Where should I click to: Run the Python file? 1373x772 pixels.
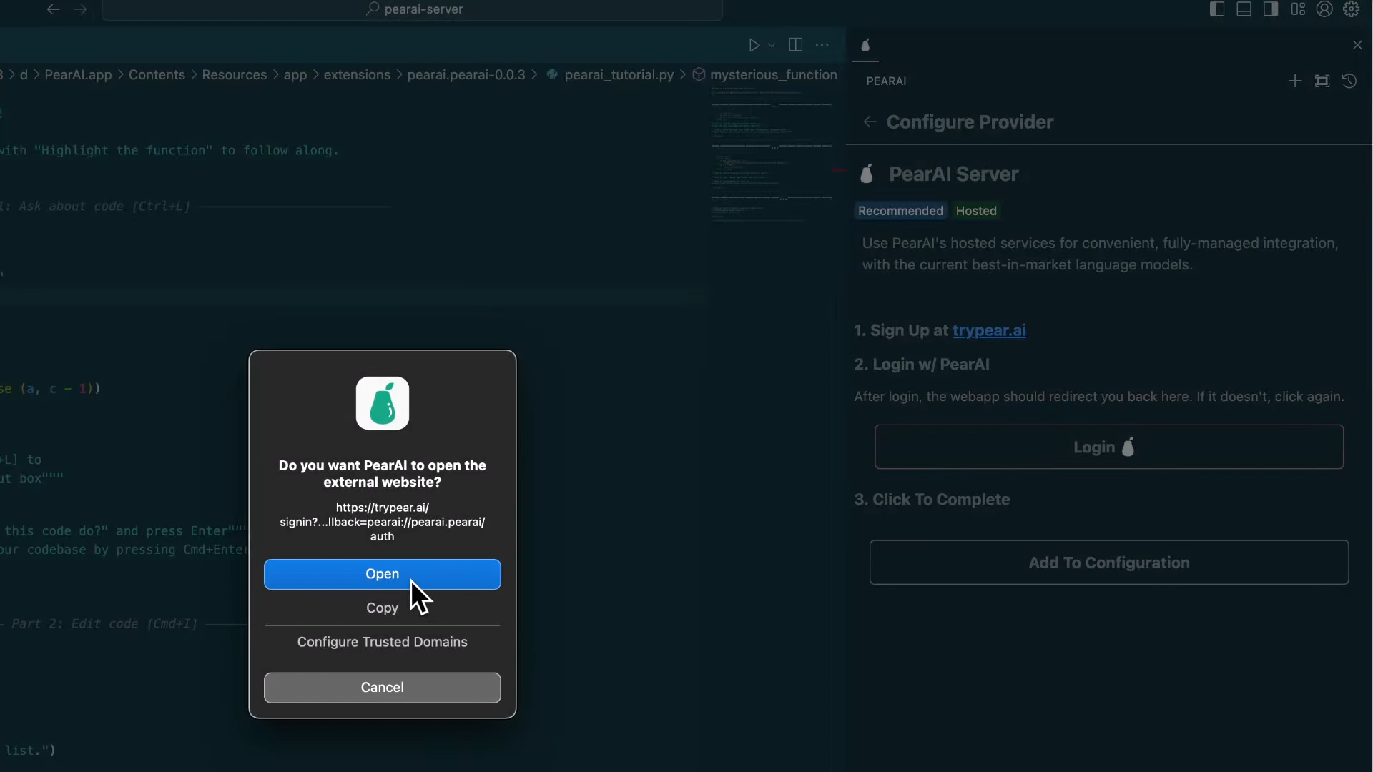coord(754,45)
